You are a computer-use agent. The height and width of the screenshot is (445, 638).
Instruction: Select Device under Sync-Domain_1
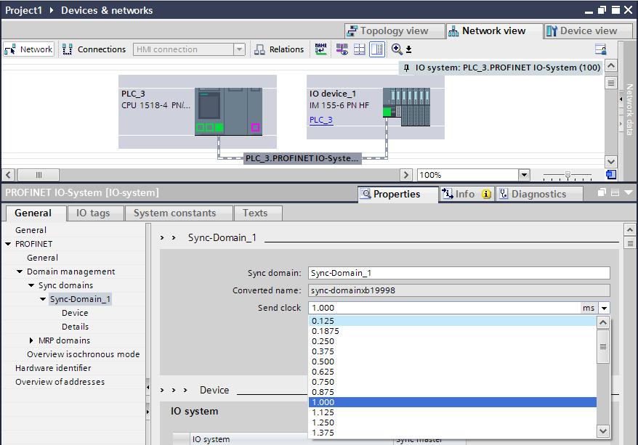click(75, 313)
